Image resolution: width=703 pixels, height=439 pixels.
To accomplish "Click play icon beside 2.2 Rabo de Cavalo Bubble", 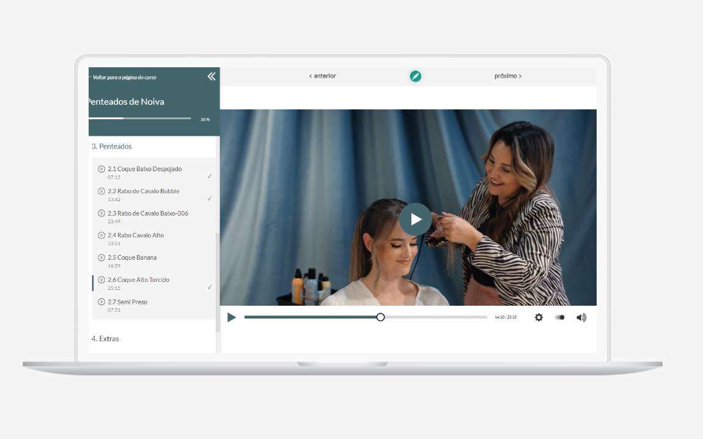I will point(101,191).
